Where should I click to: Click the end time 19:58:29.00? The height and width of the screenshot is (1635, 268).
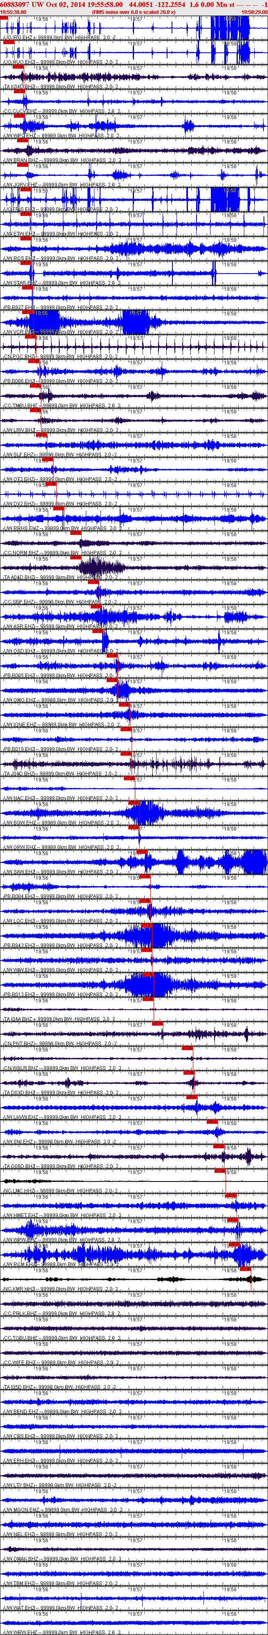click(254, 12)
